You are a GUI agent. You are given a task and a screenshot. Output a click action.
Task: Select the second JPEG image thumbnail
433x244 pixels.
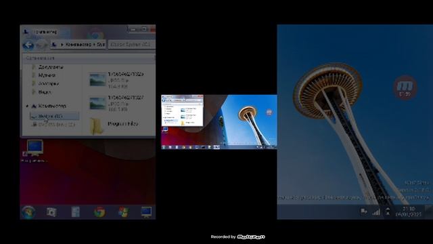coord(97,103)
